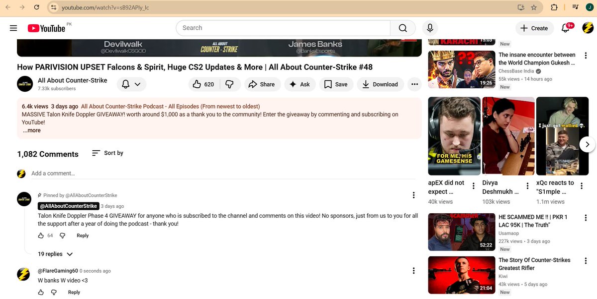Viewport: 597px width, 299px height.
Task: Click the install app icon in address bar
Action: click(x=521, y=7)
